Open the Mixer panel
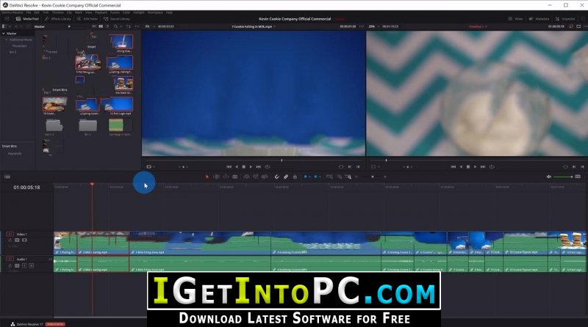Image resolution: width=588 pixels, height=327 pixels. (516, 19)
